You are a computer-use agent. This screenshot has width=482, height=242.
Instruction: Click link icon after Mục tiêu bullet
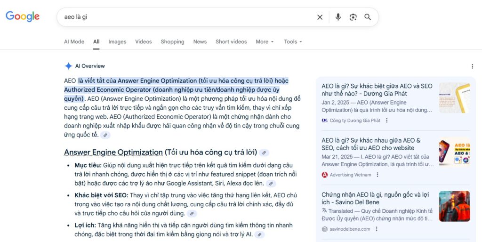[x=271, y=184]
